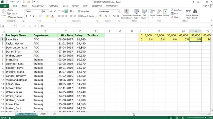
Task: Click the horizontal scrollbar track
Action: (170, 114)
